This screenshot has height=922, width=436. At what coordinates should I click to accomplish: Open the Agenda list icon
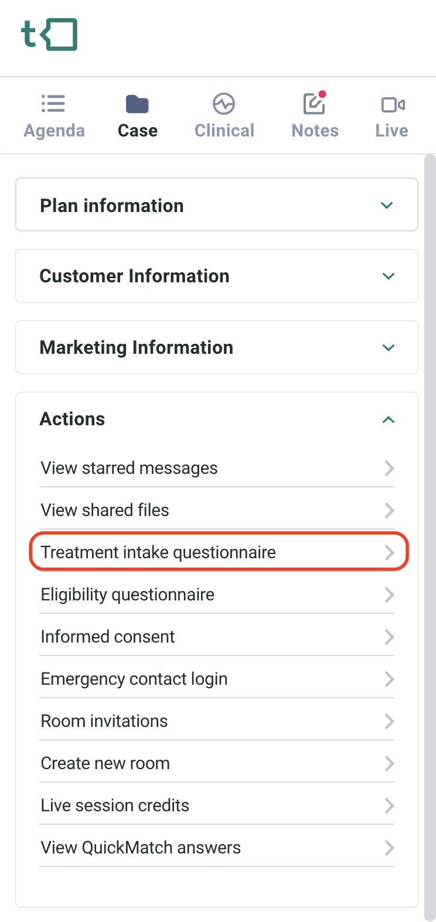(53, 104)
